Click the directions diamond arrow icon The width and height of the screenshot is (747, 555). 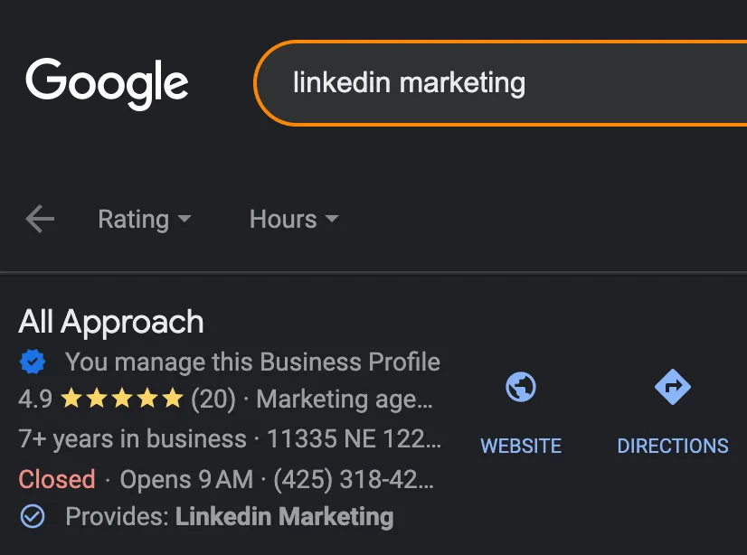[x=673, y=387]
